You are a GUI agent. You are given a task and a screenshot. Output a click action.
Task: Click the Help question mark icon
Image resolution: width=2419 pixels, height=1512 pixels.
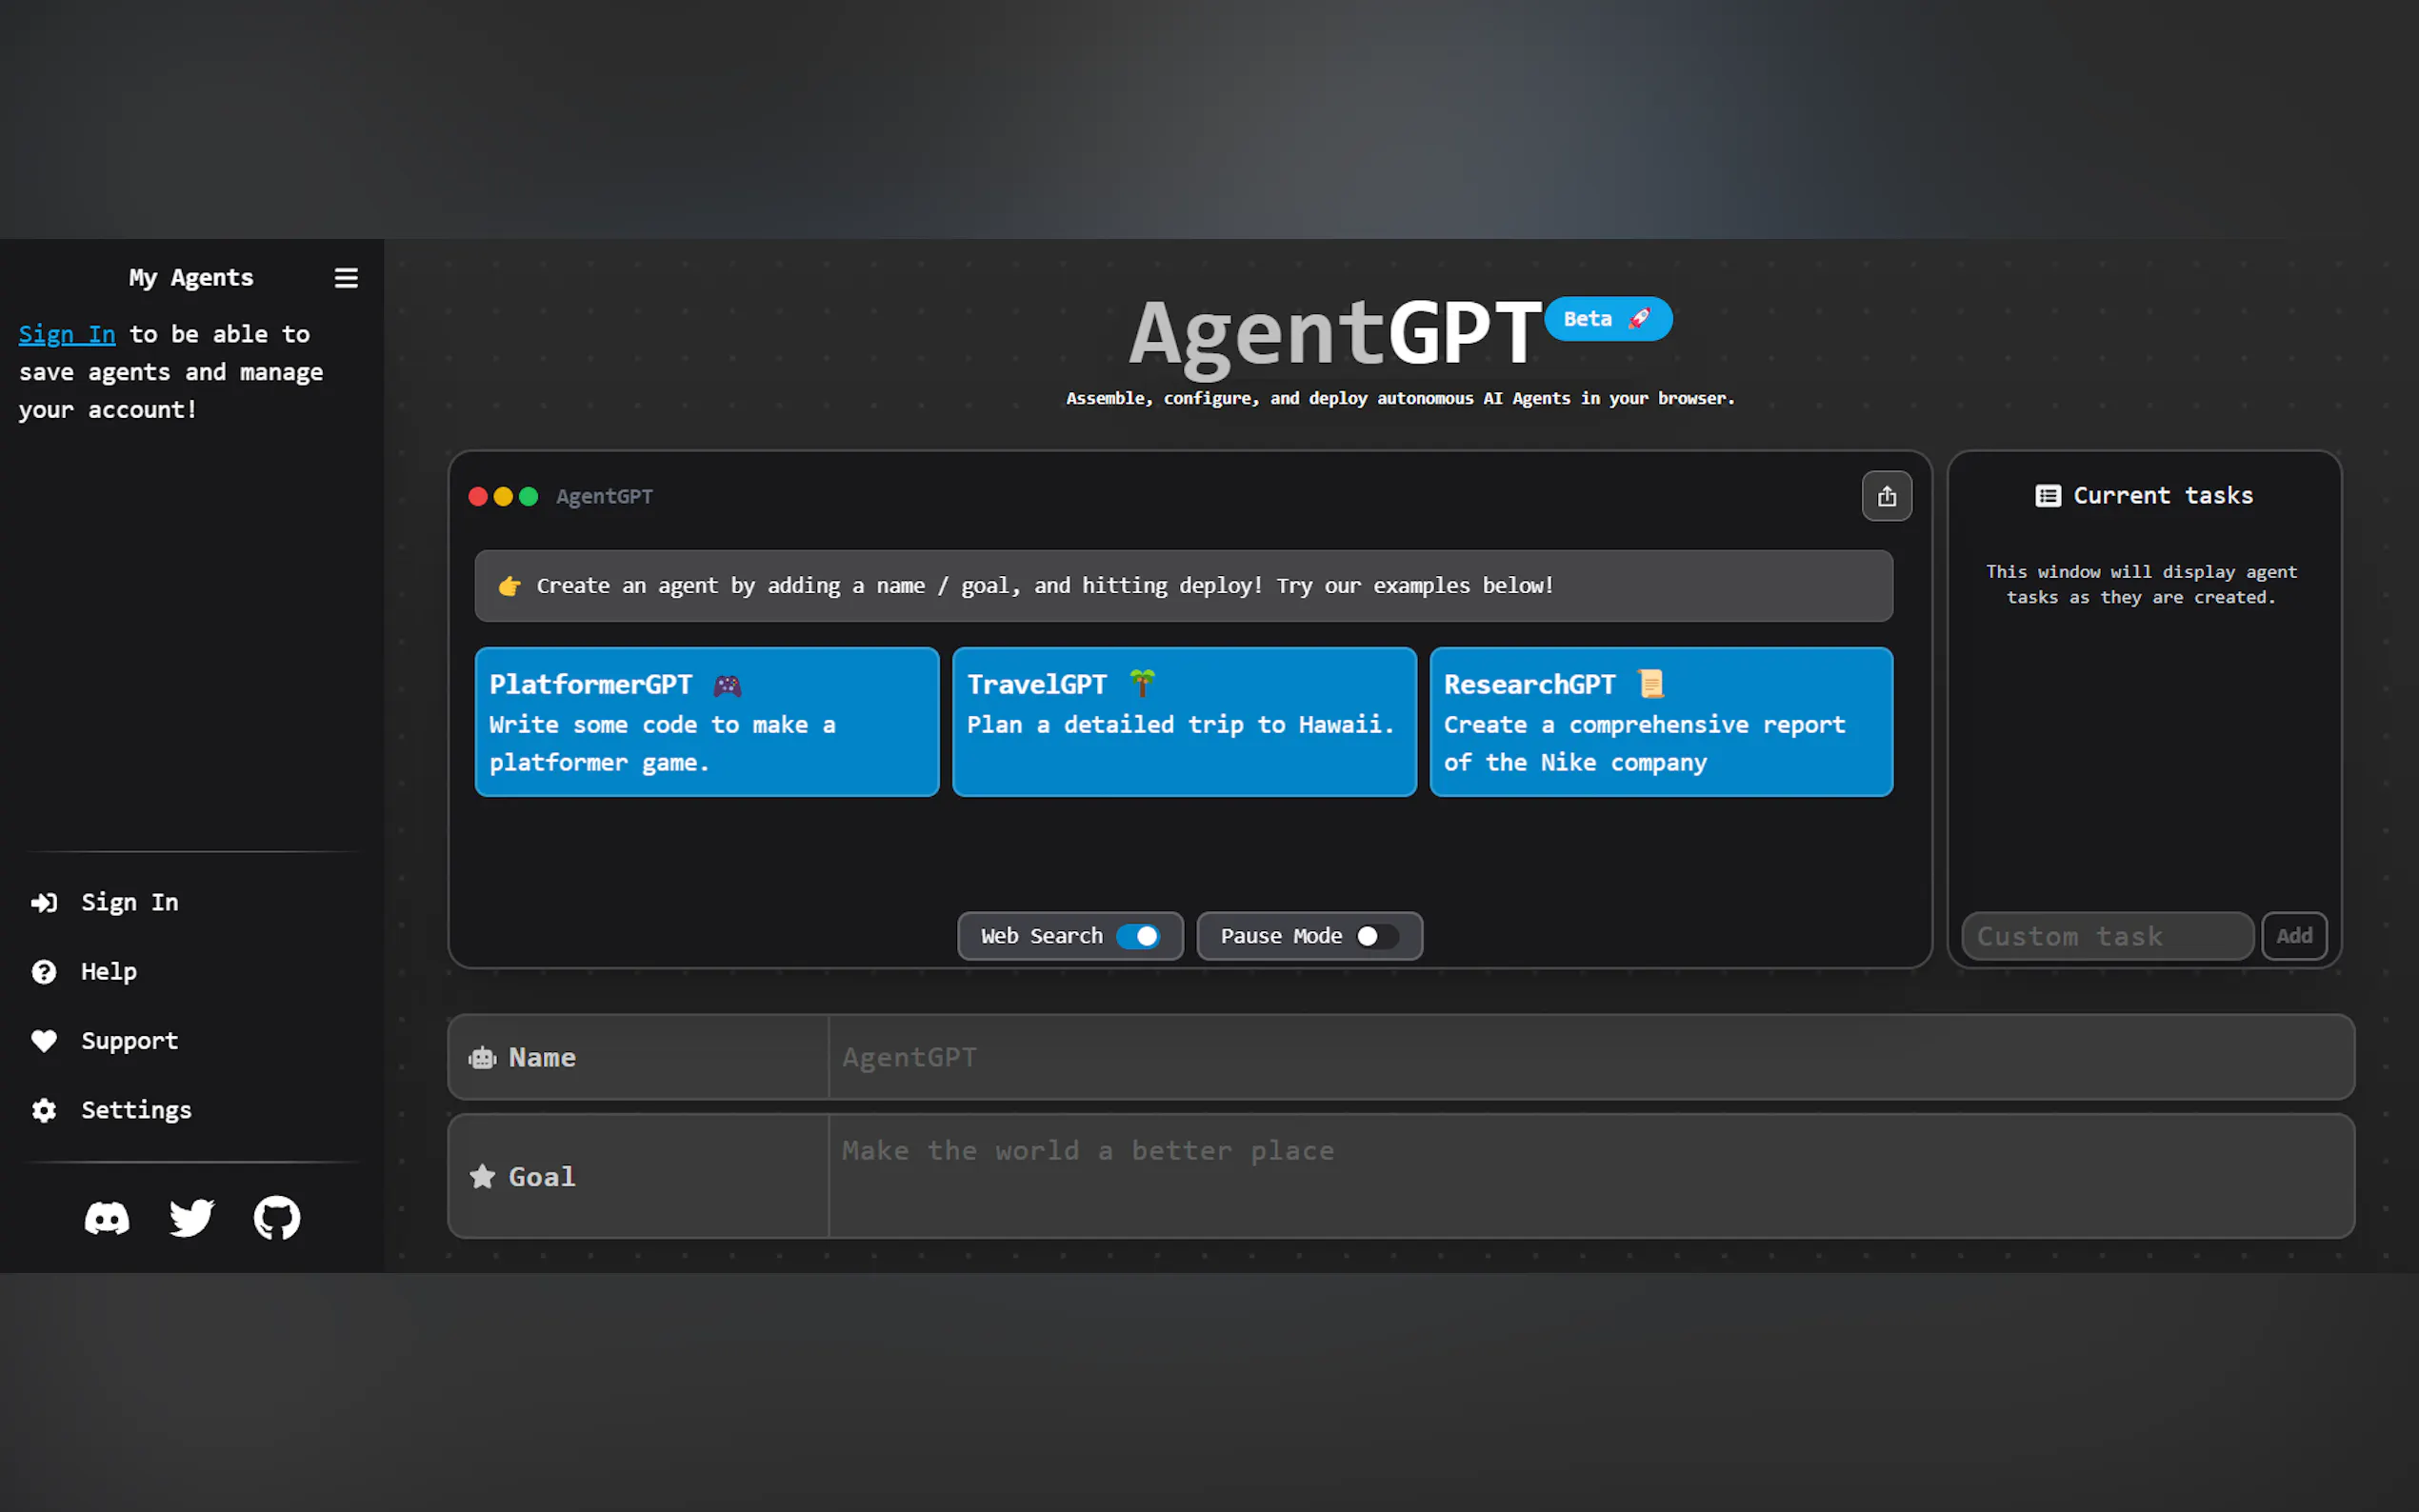[x=44, y=972]
